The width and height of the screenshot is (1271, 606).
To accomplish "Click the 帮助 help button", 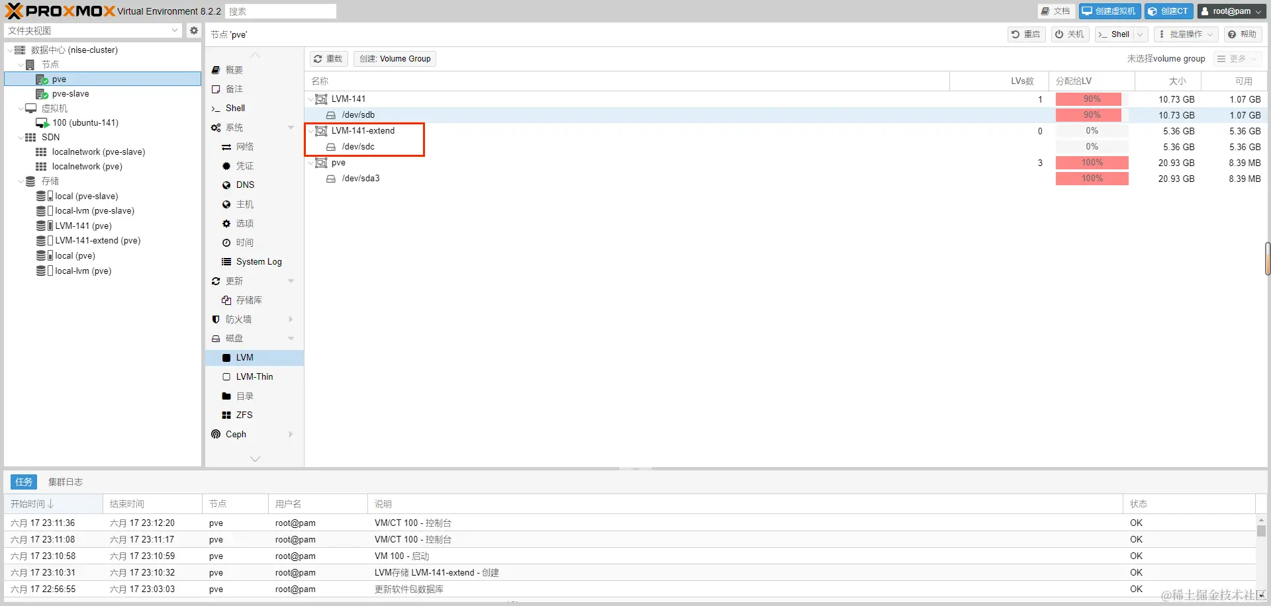I will tap(1243, 34).
